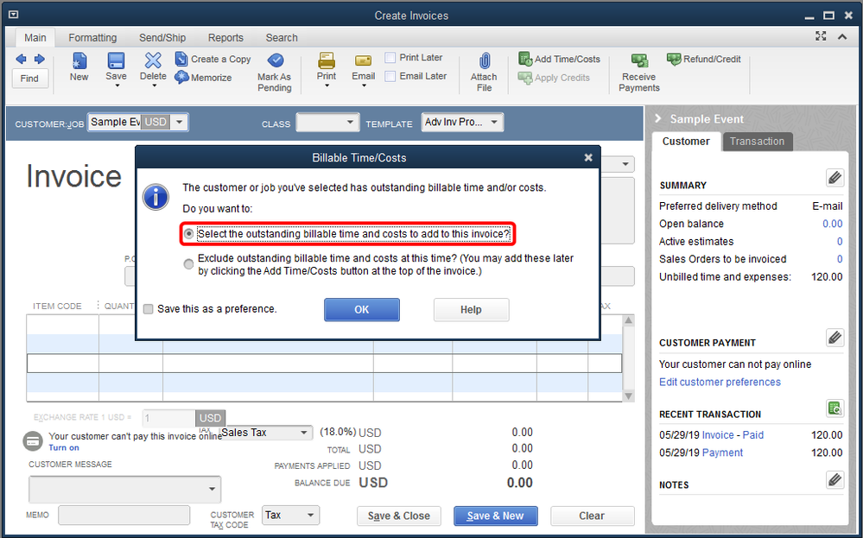Click the New invoice icon
Image resolution: width=863 pixels, height=538 pixels.
(79, 60)
